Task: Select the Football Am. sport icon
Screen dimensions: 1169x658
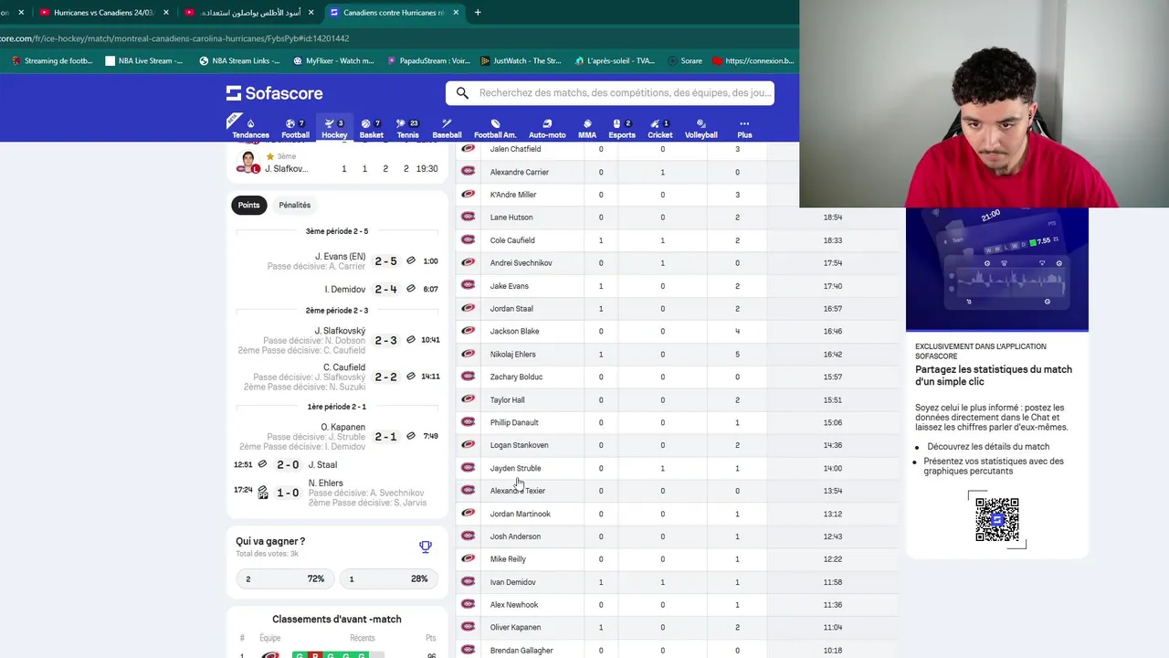Action: pyautogui.click(x=495, y=129)
